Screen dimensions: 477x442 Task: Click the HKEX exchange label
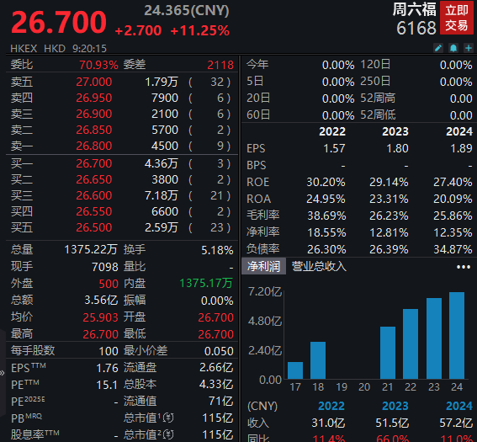point(24,49)
